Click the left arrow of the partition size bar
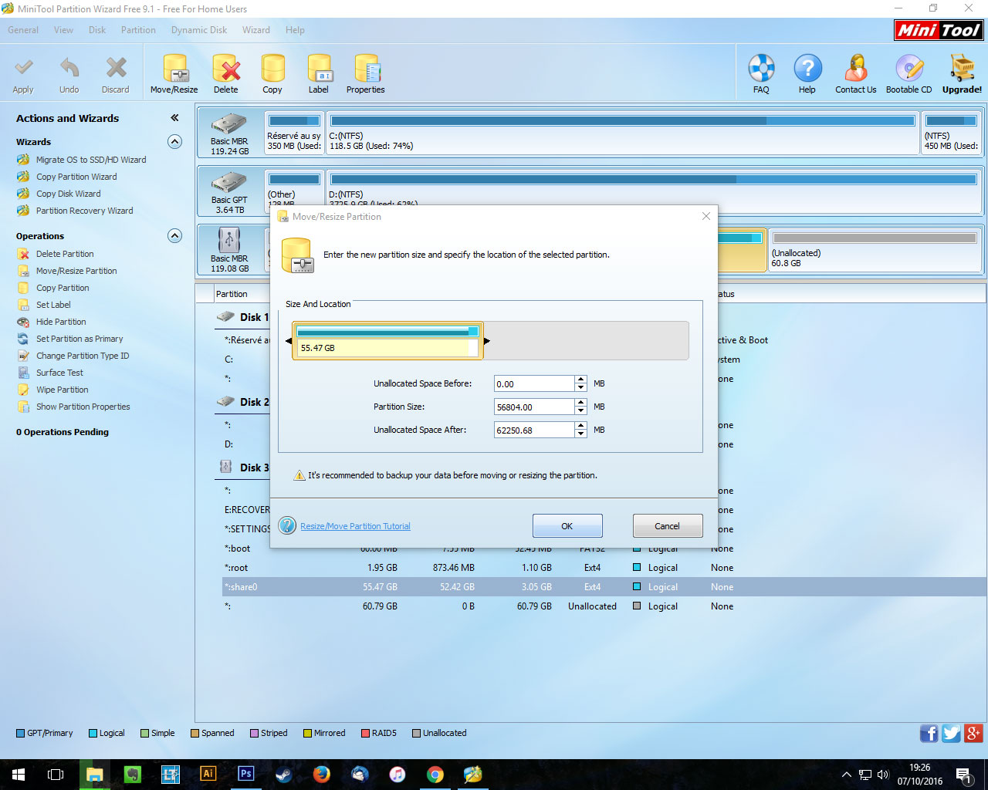The width and height of the screenshot is (988, 790). (288, 341)
